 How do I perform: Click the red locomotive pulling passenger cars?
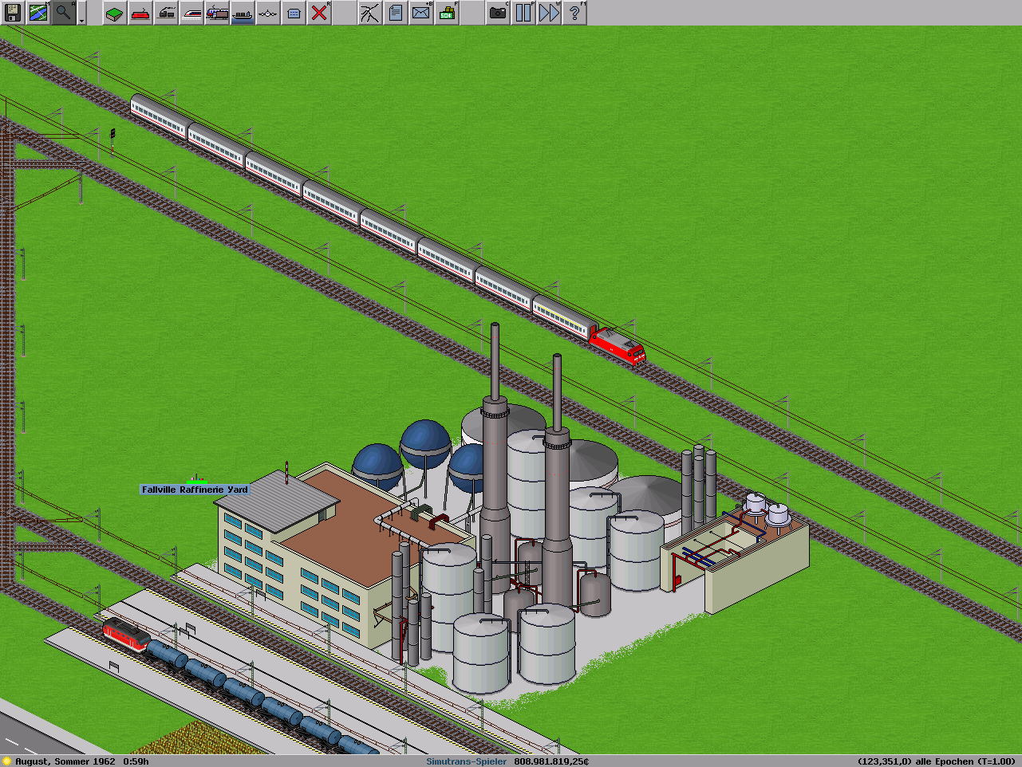[618, 346]
